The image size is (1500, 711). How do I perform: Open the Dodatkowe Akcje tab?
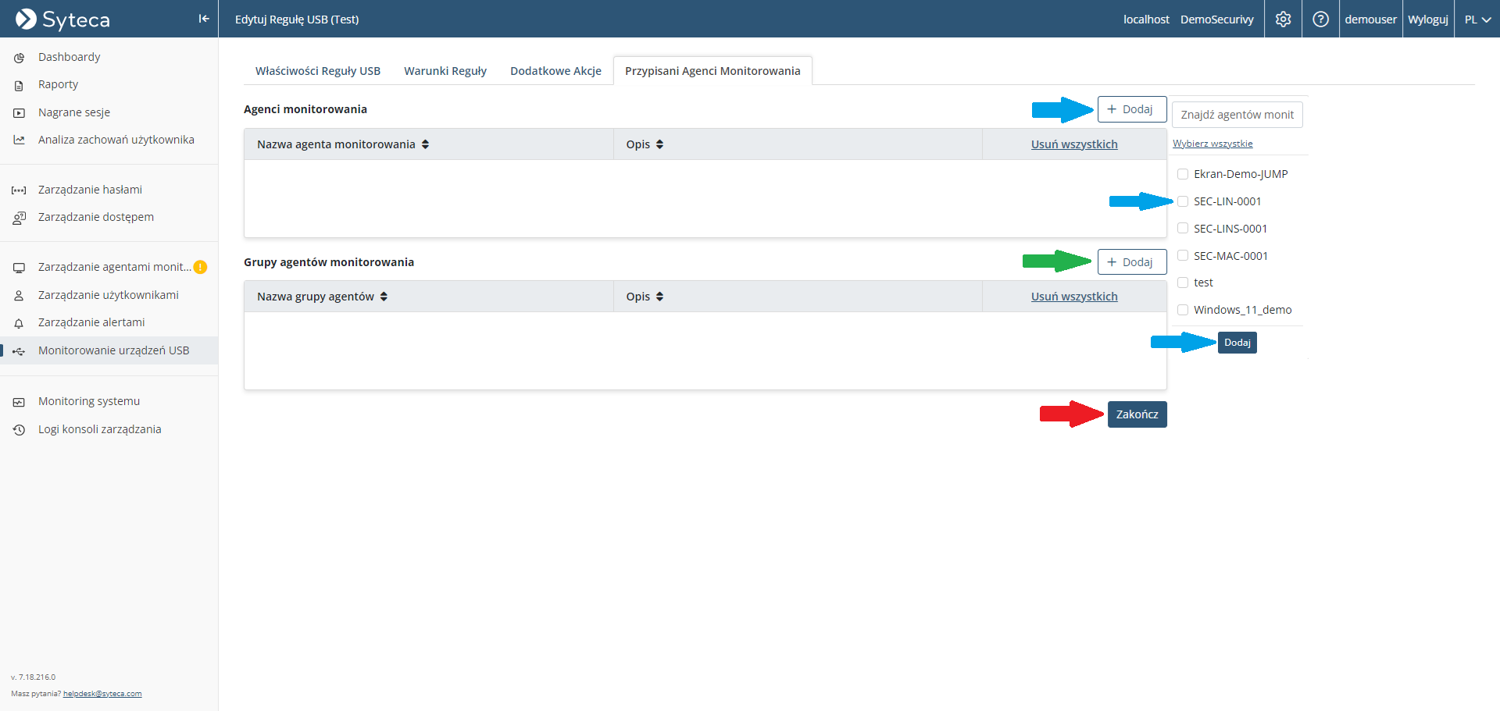(x=555, y=71)
